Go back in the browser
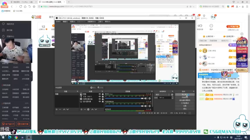The image size is (250, 140). pos(12,7)
